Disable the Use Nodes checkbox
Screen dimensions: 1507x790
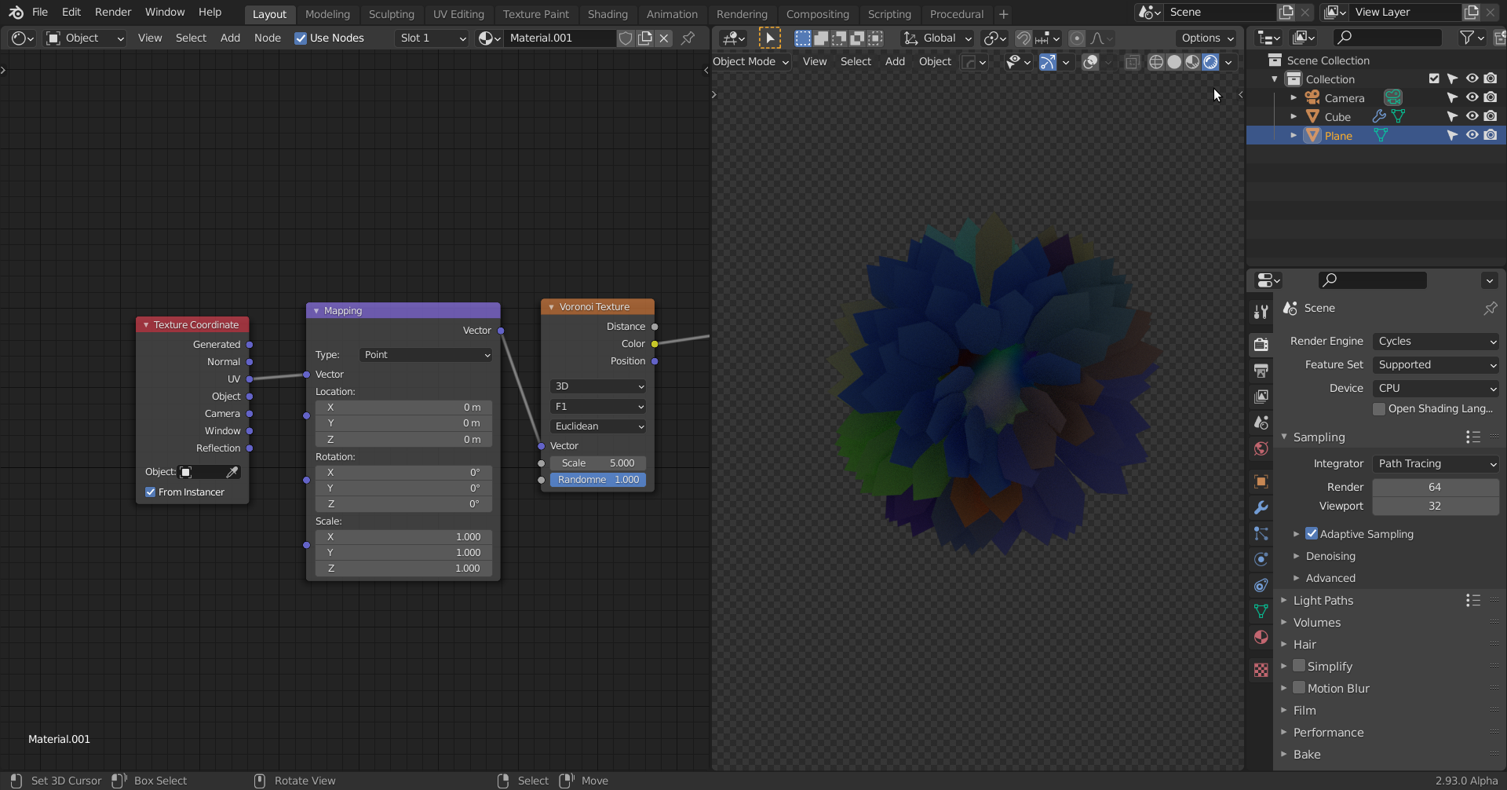[301, 38]
